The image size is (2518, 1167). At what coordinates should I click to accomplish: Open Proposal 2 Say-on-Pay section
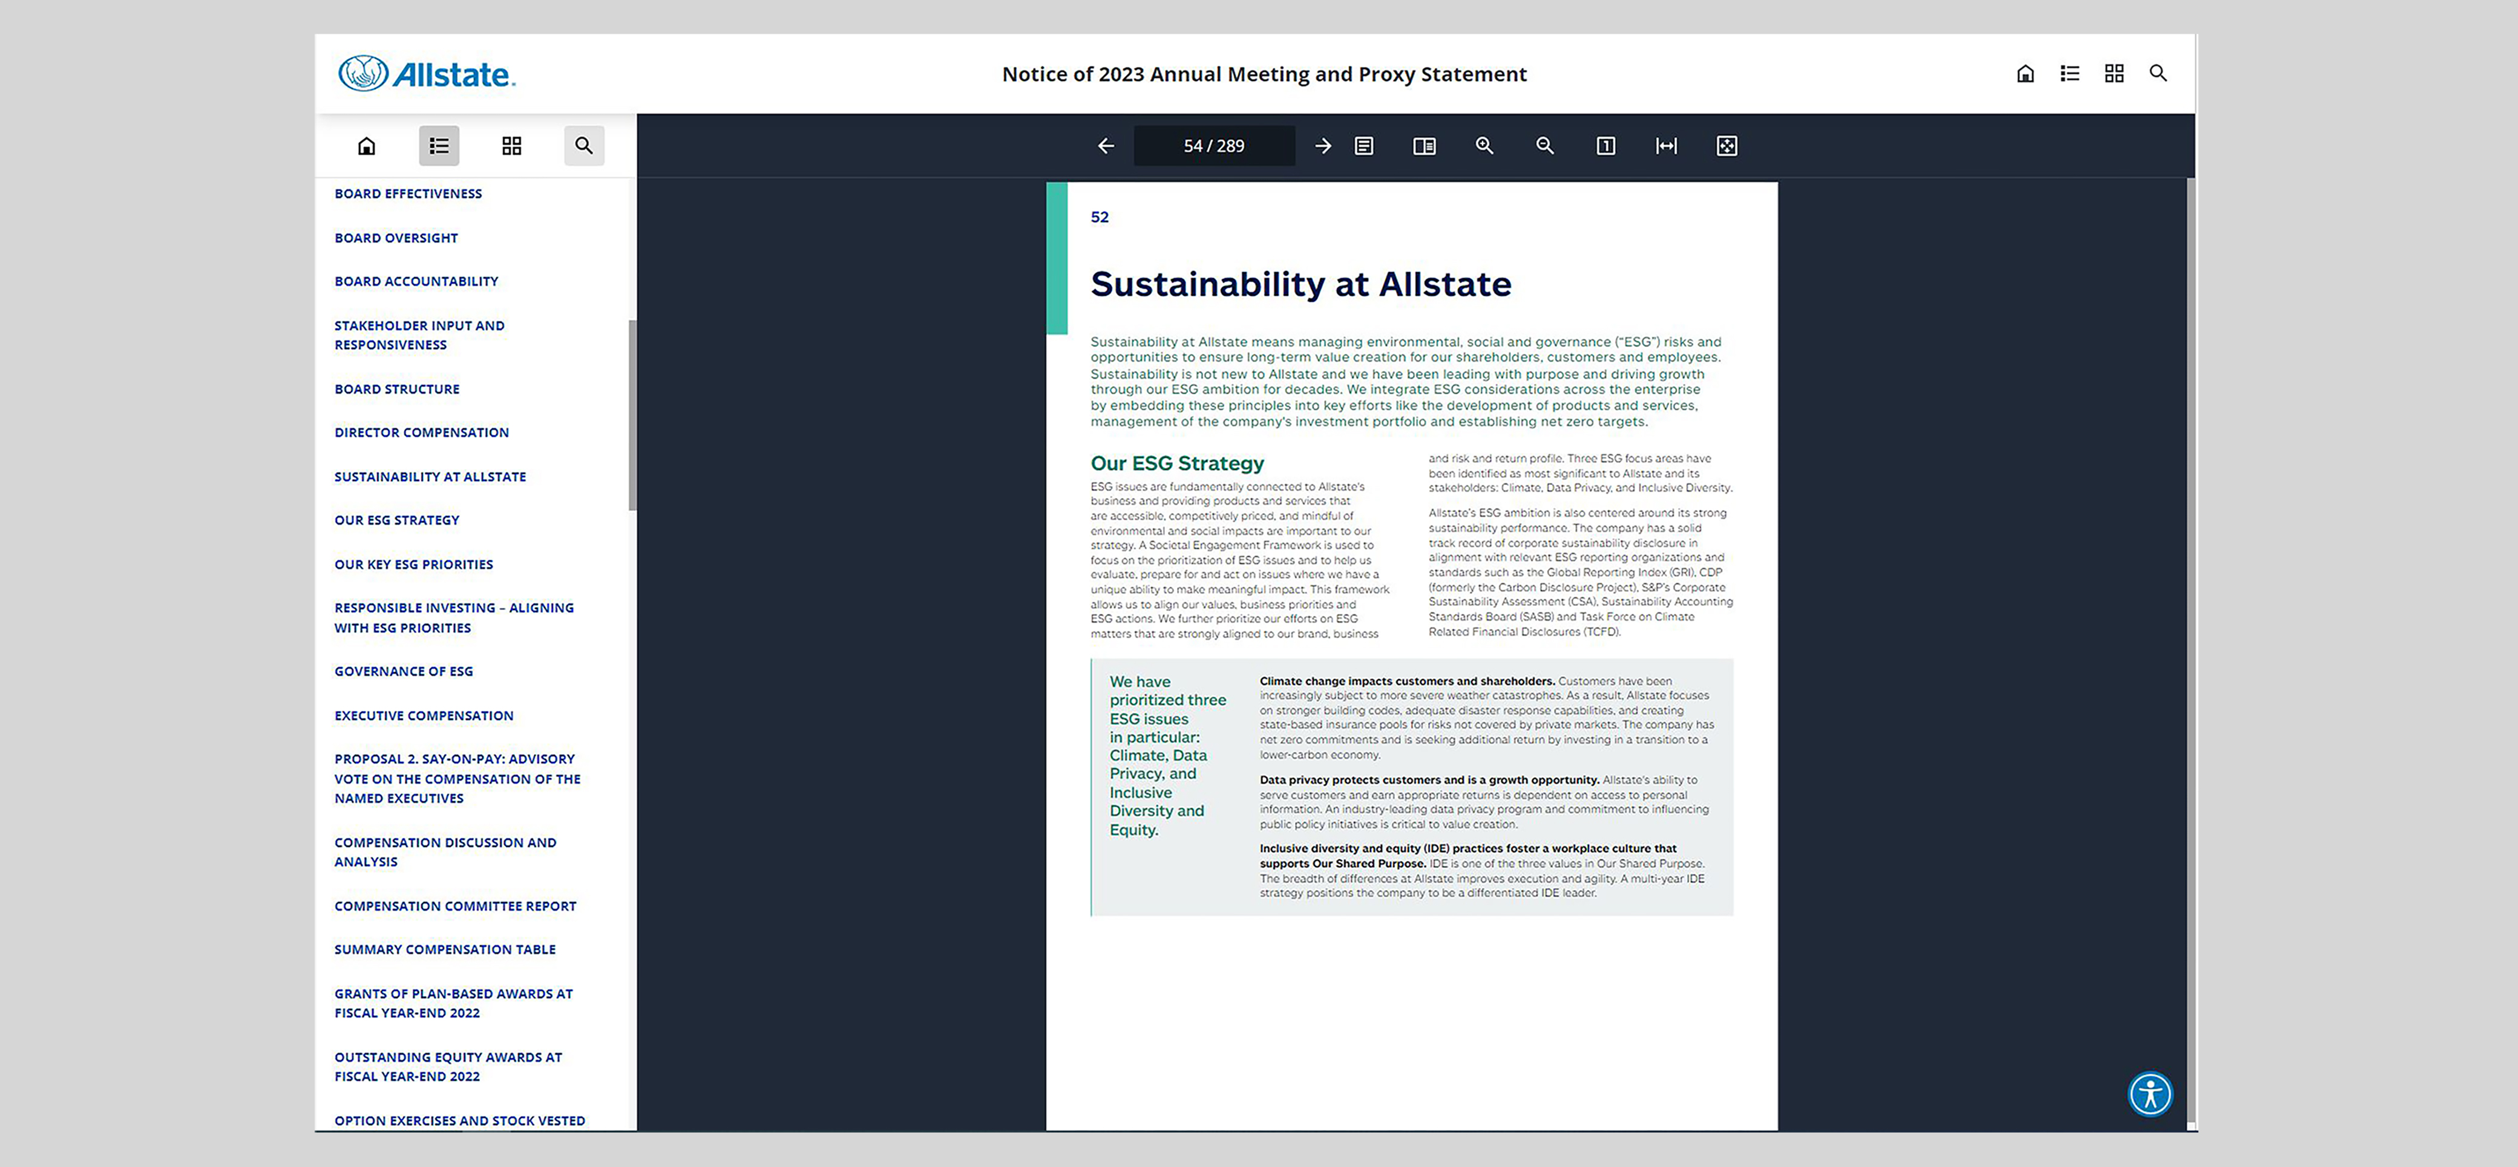pyautogui.click(x=457, y=778)
